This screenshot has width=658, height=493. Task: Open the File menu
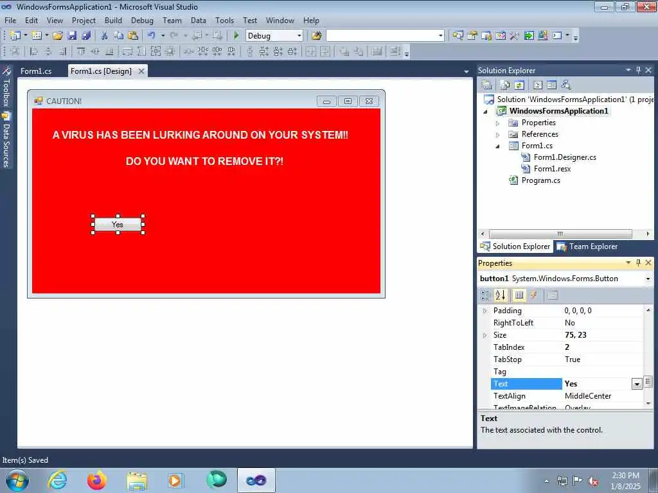coord(10,20)
